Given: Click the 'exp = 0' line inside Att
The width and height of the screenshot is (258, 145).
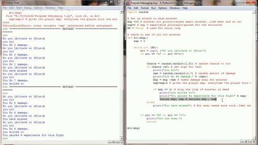Looking at the screenshot, I should point(139,41).
